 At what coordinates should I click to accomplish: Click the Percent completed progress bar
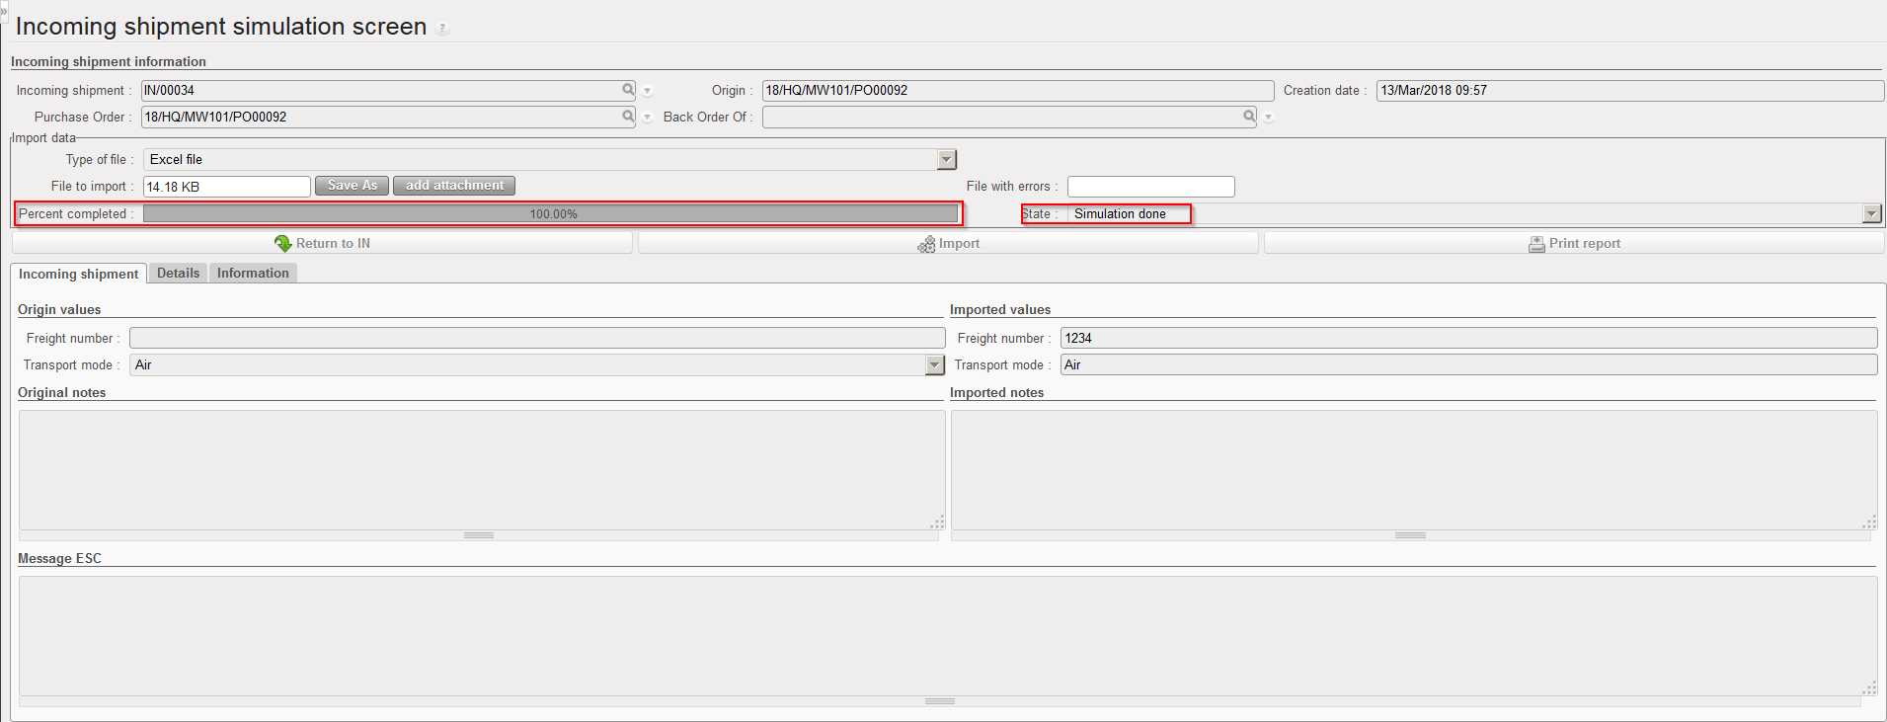(551, 214)
